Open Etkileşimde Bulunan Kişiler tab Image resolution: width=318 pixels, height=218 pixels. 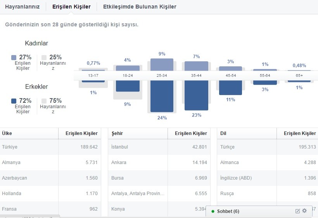click(140, 7)
